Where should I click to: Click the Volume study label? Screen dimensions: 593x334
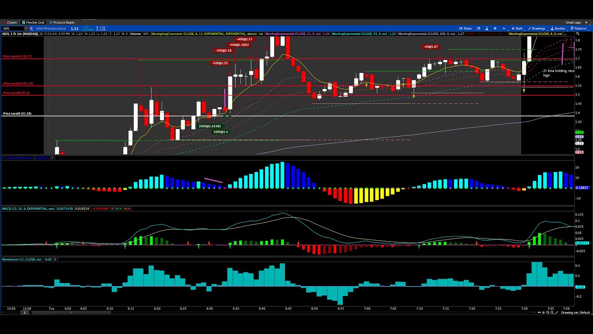[135, 34]
